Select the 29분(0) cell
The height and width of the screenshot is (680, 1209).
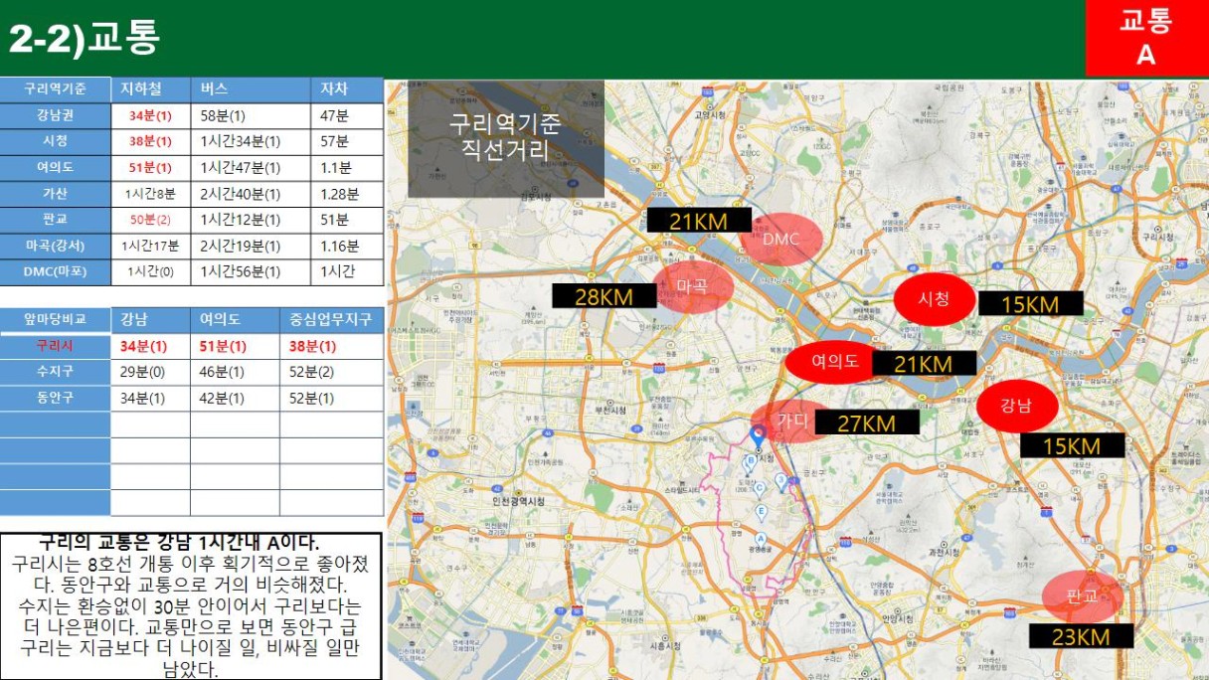click(x=149, y=372)
